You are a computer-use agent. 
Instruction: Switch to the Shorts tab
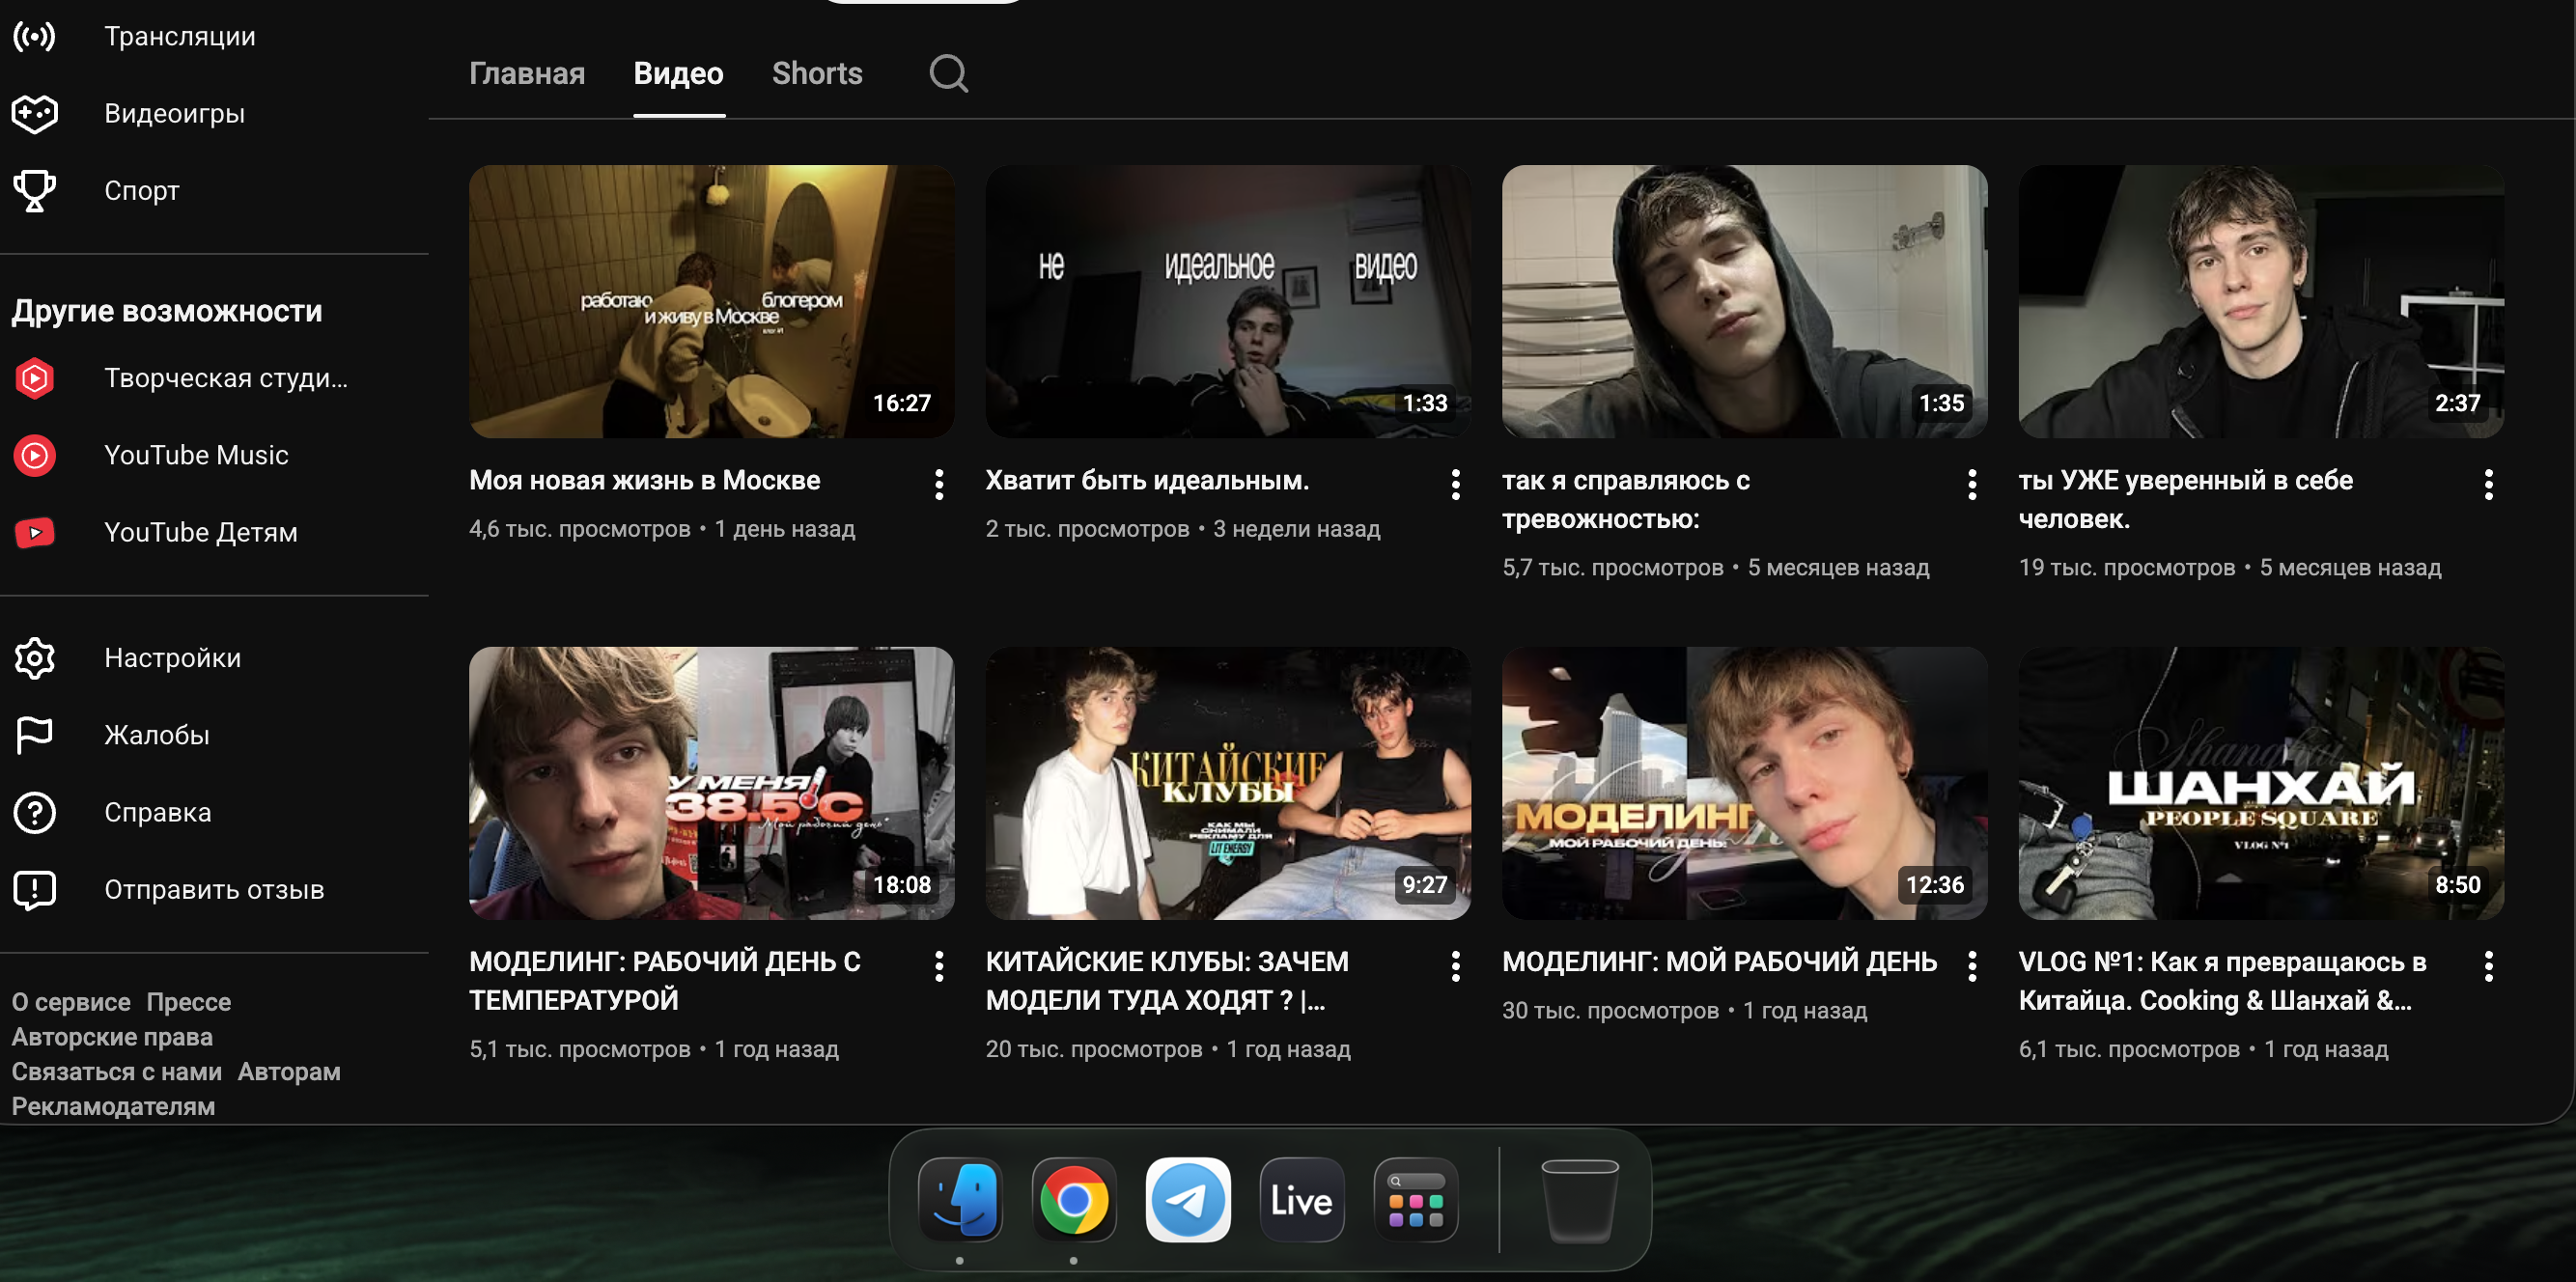(817, 74)
